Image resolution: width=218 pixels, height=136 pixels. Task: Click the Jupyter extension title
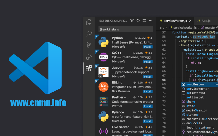click(x=118, y=68)
